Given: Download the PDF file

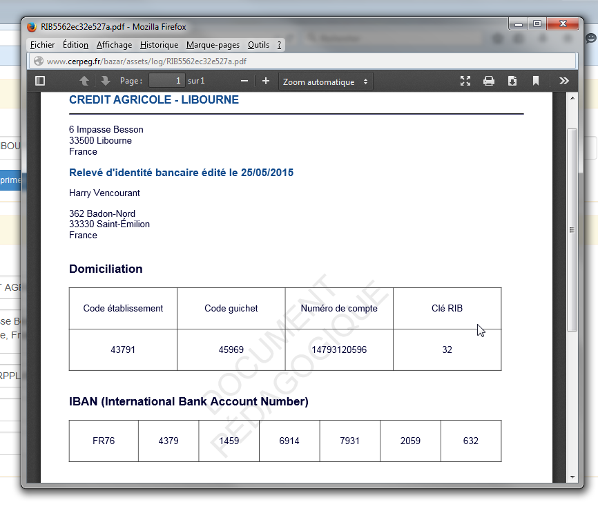Looking at the screenshot, I should (x=512, y=81).
